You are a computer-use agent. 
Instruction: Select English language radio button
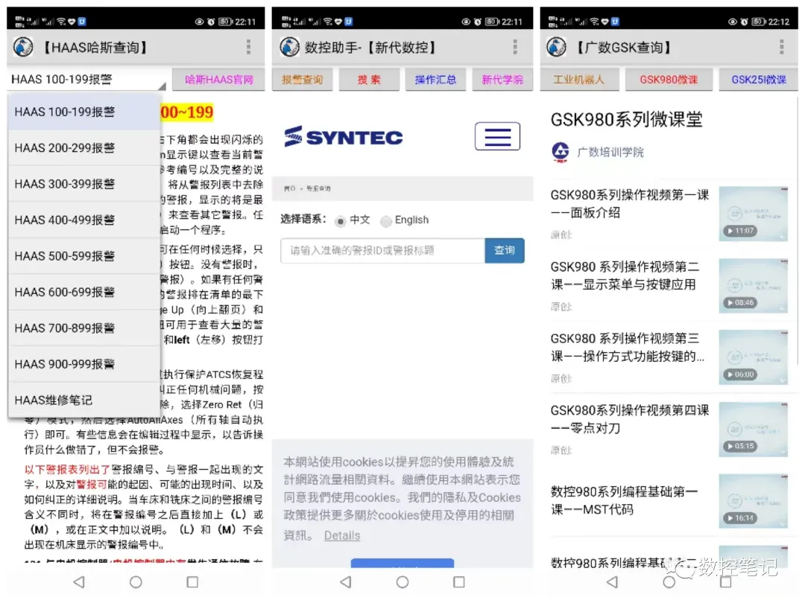pos(386,221)
